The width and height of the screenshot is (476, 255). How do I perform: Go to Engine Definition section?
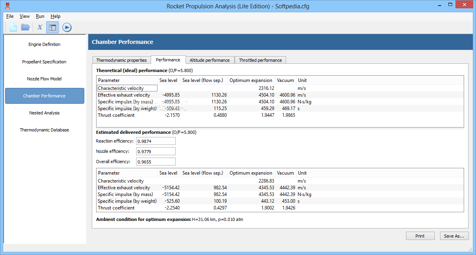pos(44,44)
